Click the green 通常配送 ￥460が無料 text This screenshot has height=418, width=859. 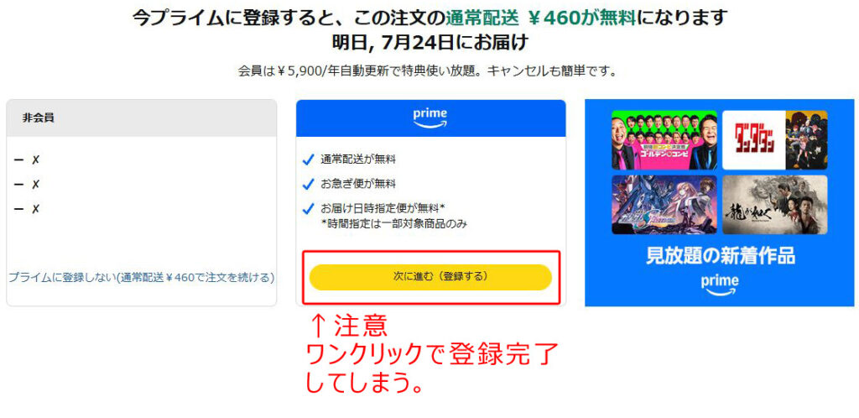click(x=540, y=18)
